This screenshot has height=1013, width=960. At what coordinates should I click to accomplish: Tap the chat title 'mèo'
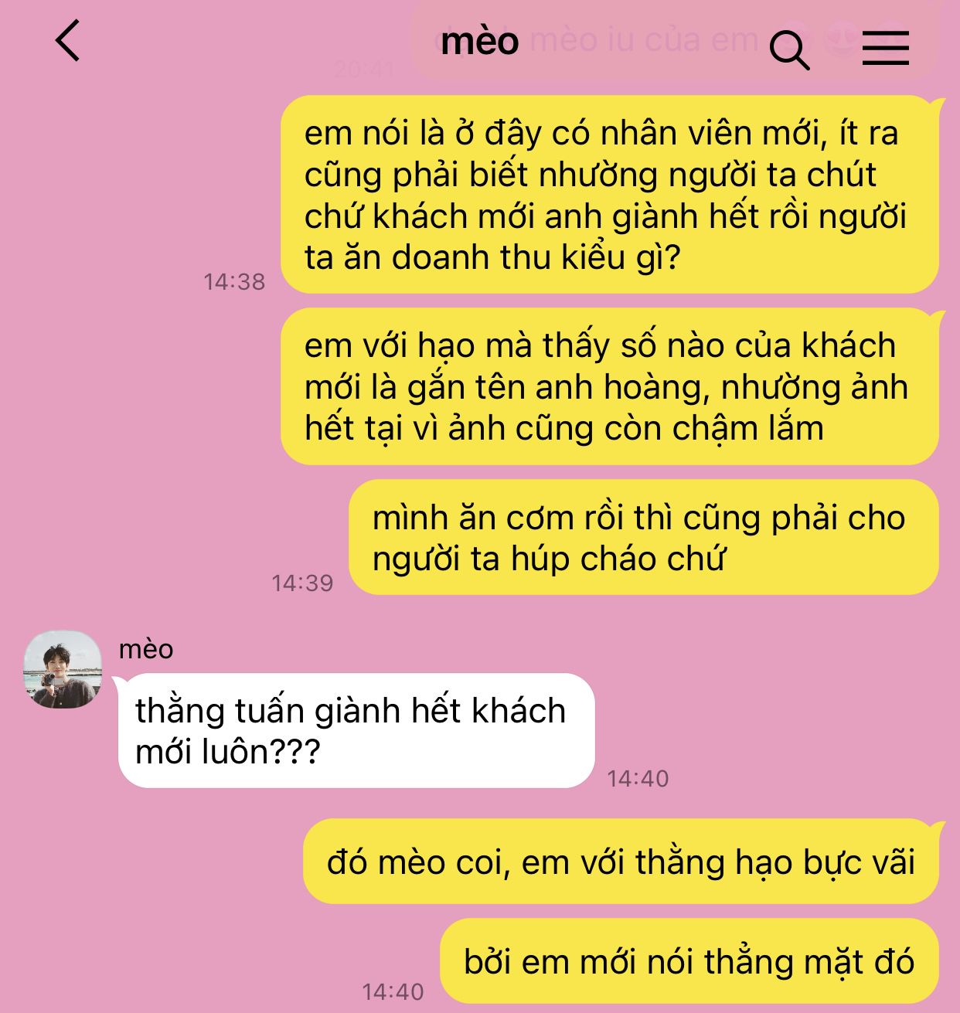click(x=480, y=40)
